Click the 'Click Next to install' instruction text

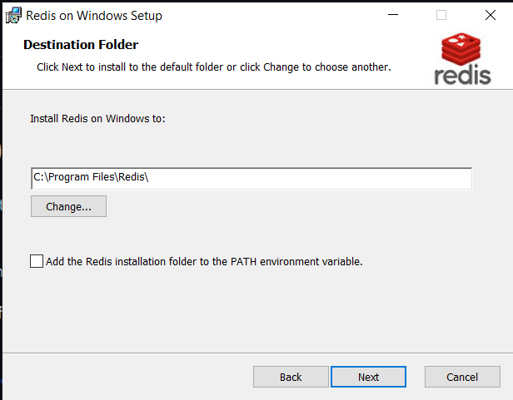point(214,67)
